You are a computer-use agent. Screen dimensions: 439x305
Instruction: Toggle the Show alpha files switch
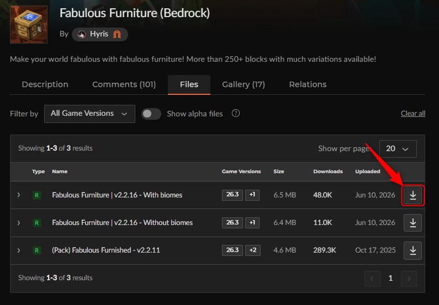151,114
